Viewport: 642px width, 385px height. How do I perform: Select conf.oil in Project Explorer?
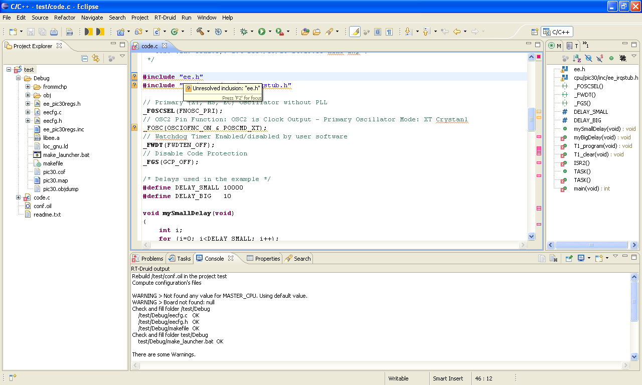pos(42,206)
